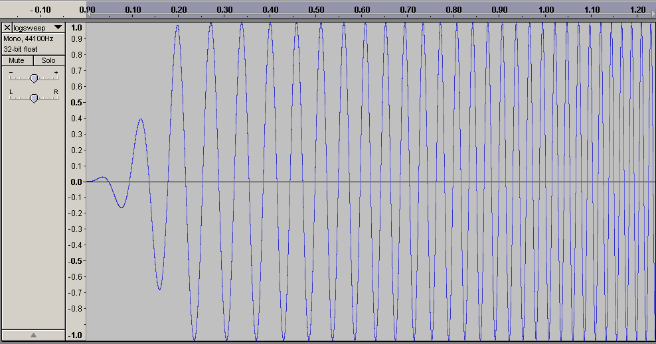
Task: Click the 'Mono, 44100Hz' track info text
Action: 29,39
